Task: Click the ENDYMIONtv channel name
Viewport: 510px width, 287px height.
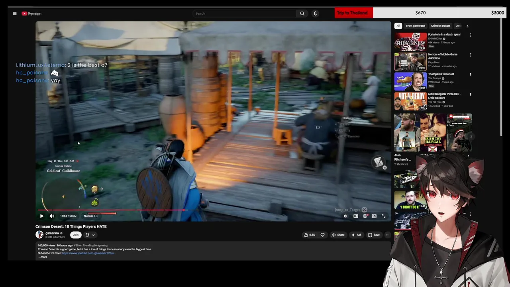Action: tap(435, 39)
